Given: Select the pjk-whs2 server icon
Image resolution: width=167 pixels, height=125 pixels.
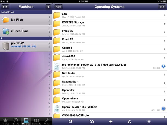Looking at the screenshot, I should click(5, 46).
